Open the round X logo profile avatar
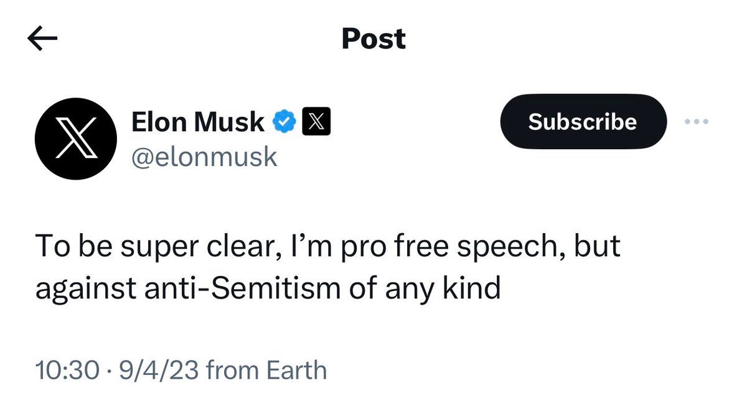Image resolution: width=747 pixels, height=401 pixels. 76,138
